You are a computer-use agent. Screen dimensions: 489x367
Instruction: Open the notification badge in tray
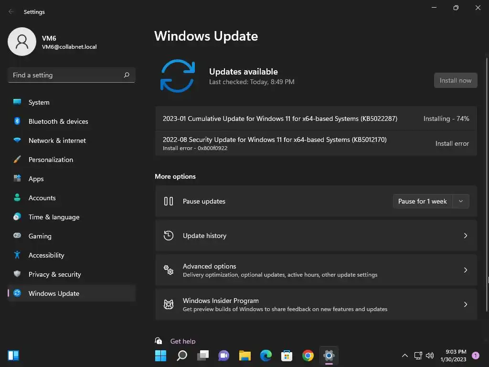[x=476, y=356]
